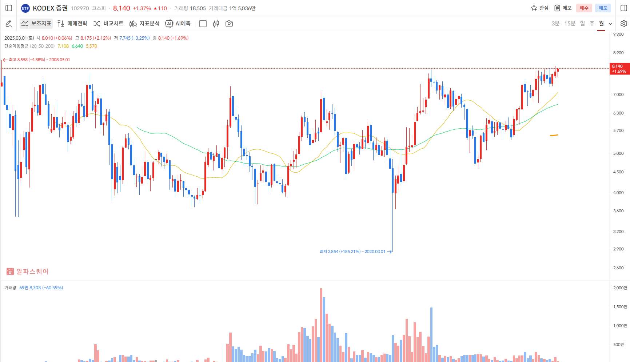Viewport: 630px width, 362px height.
Task: Click 단순이동평균 moving average label
Action: pyautogui.click(x=16, y=46)
